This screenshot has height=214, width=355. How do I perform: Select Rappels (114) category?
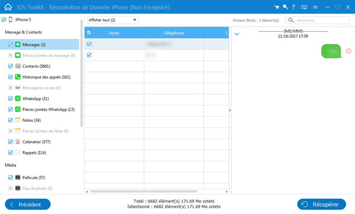click(x=34, y=153)
